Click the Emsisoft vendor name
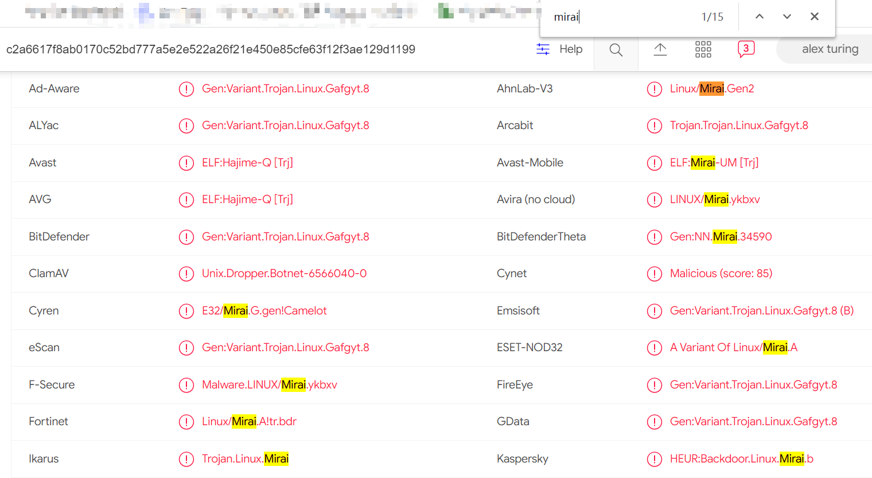Screen dimensions: 872x478 (x=518, y=311)
